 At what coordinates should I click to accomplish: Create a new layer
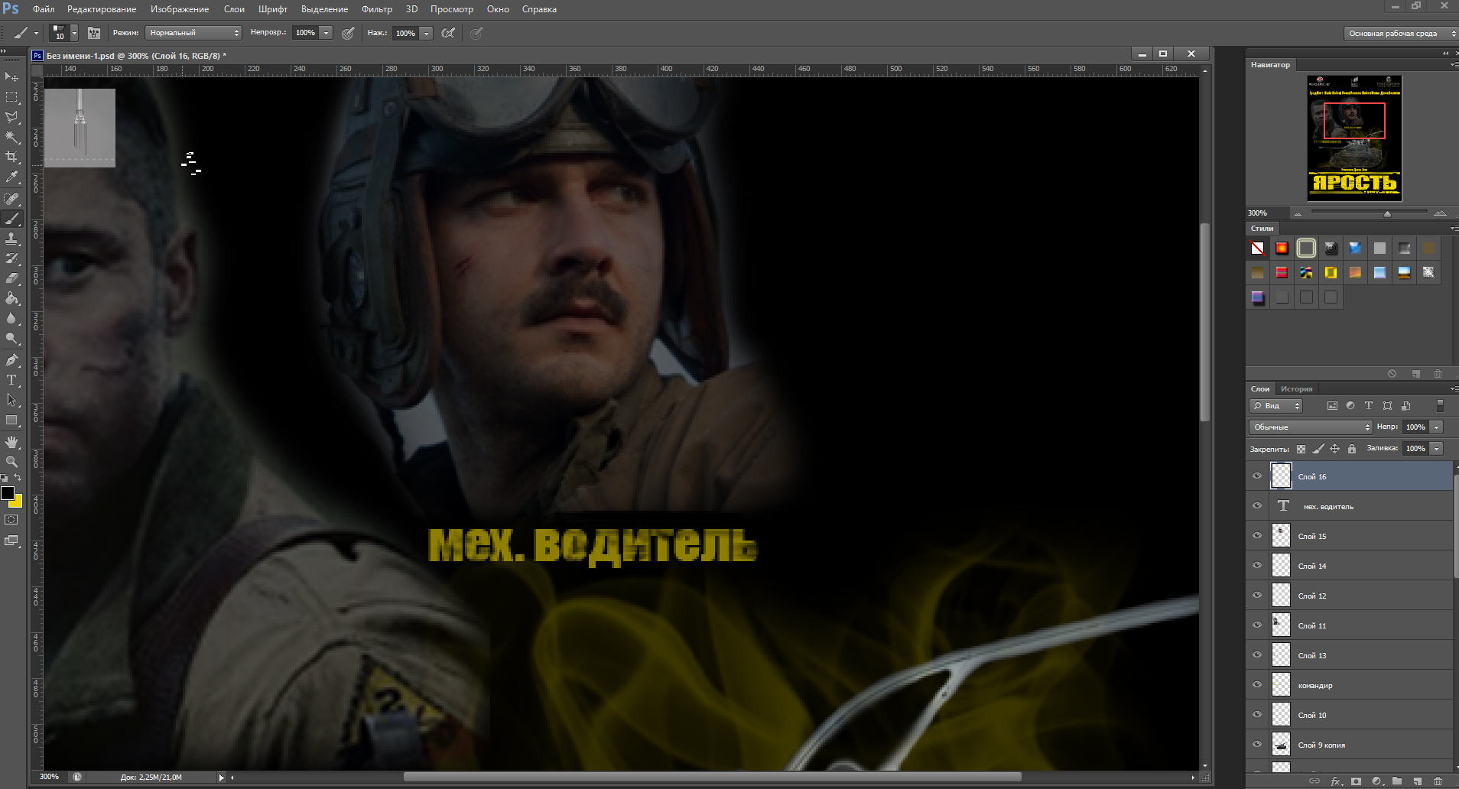(1417, 781)
